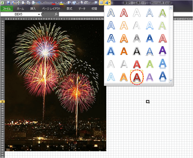The width and height of the screenshot is (193, 158).
Task: Switch to the データ tab
Action: [82, 9]
